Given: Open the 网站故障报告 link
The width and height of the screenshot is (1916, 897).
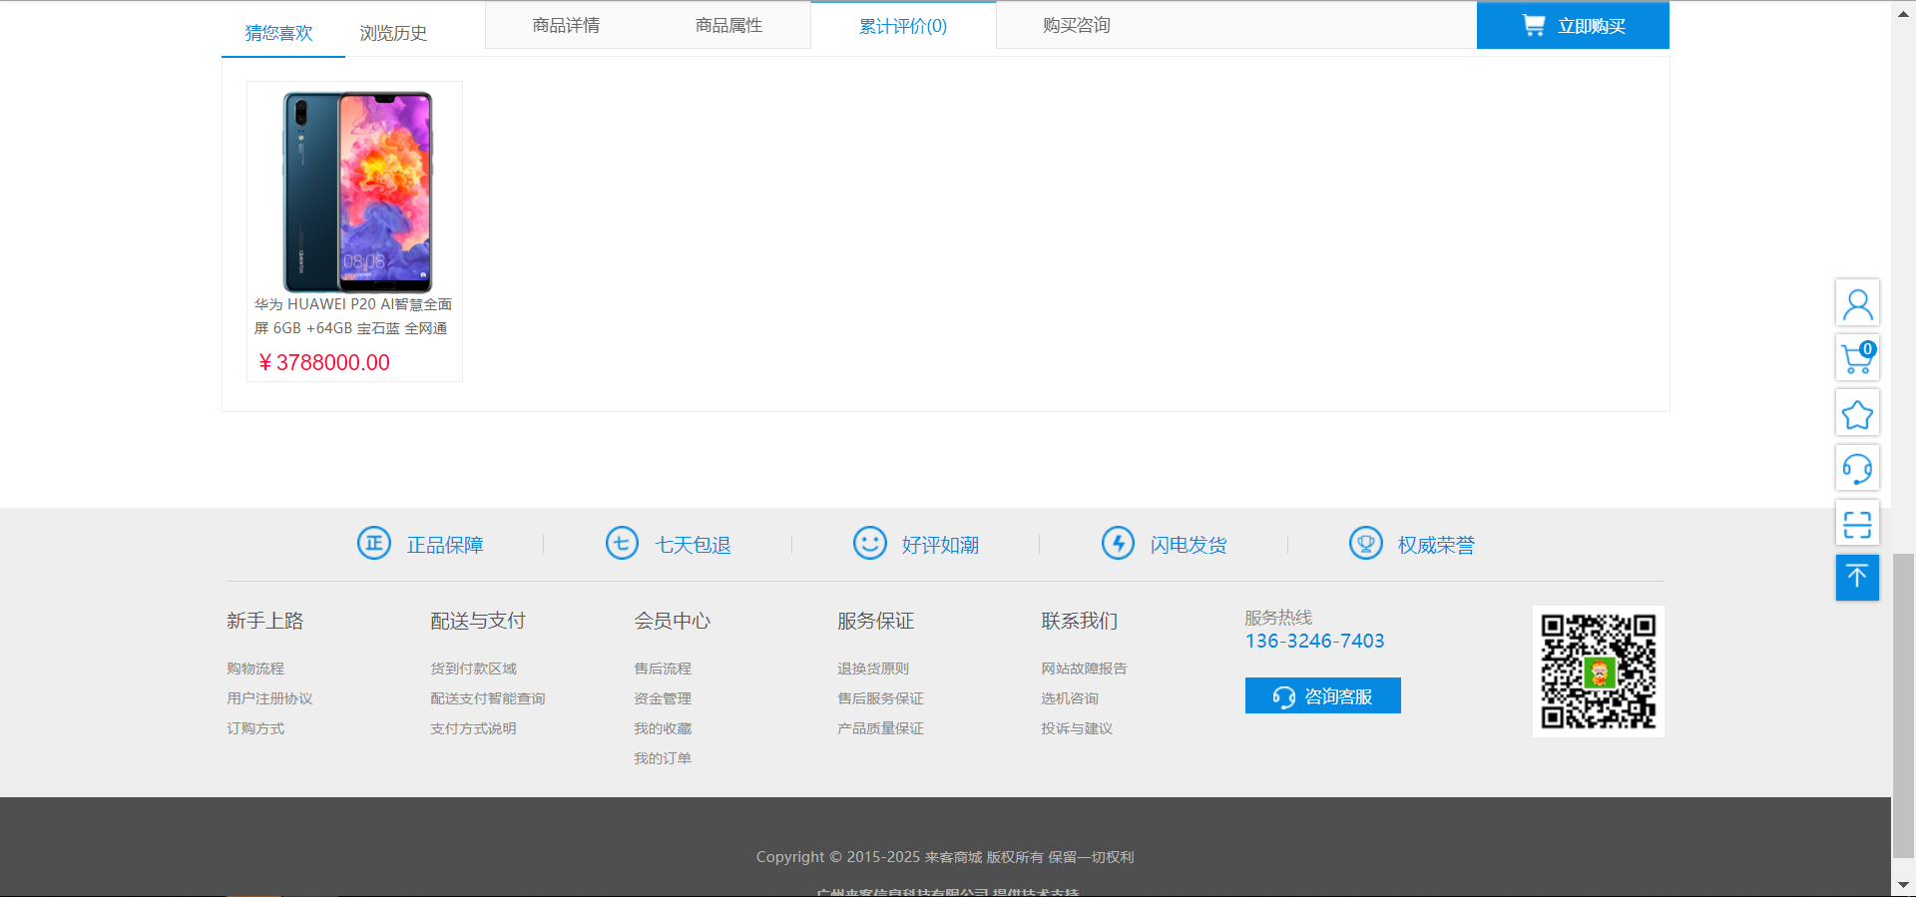Looking at the screenshot, I should [1084, 669].
